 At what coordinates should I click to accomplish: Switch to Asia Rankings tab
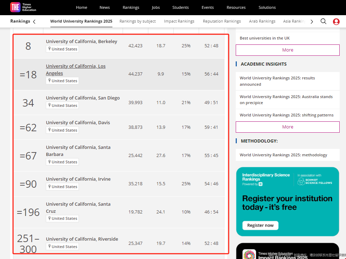294,22
